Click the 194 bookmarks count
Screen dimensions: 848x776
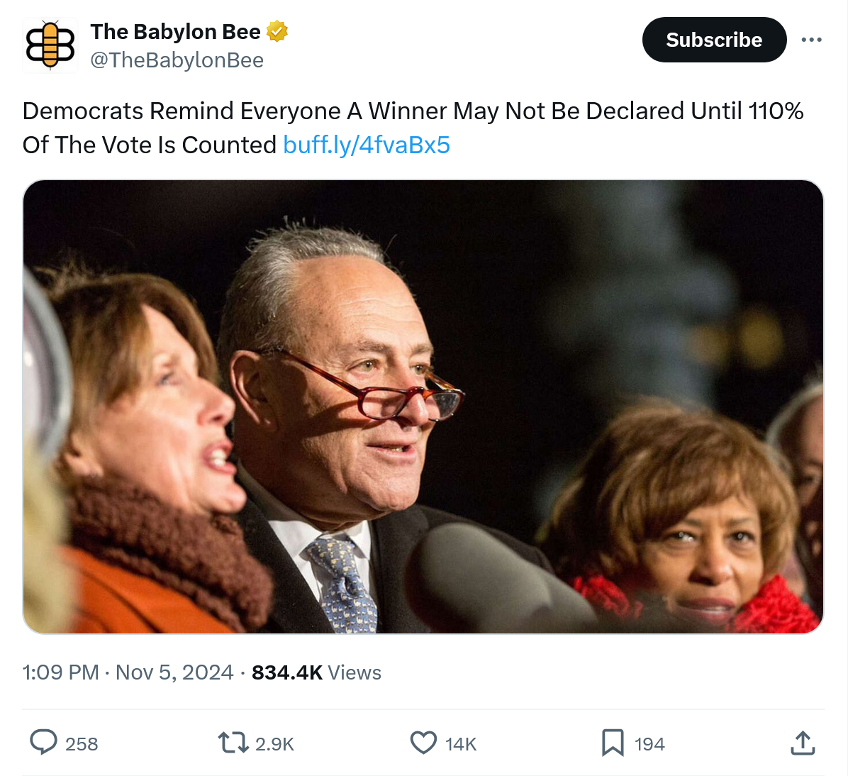click(x=649, y=744)
